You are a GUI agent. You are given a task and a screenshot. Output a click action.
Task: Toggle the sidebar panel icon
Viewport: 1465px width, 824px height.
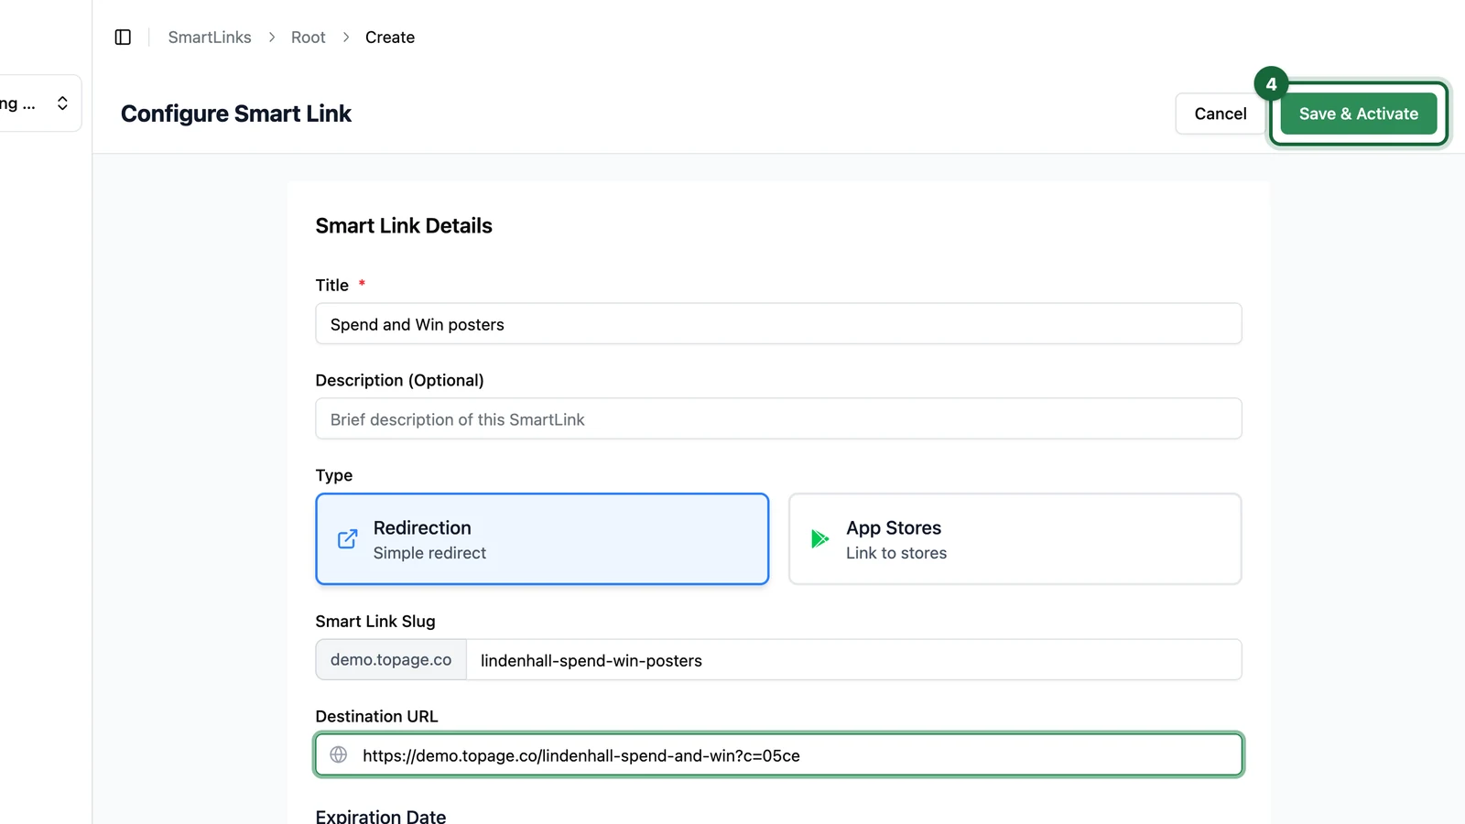pos(123,38)
